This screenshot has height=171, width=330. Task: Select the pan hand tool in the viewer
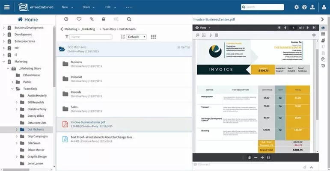(250, 157)
